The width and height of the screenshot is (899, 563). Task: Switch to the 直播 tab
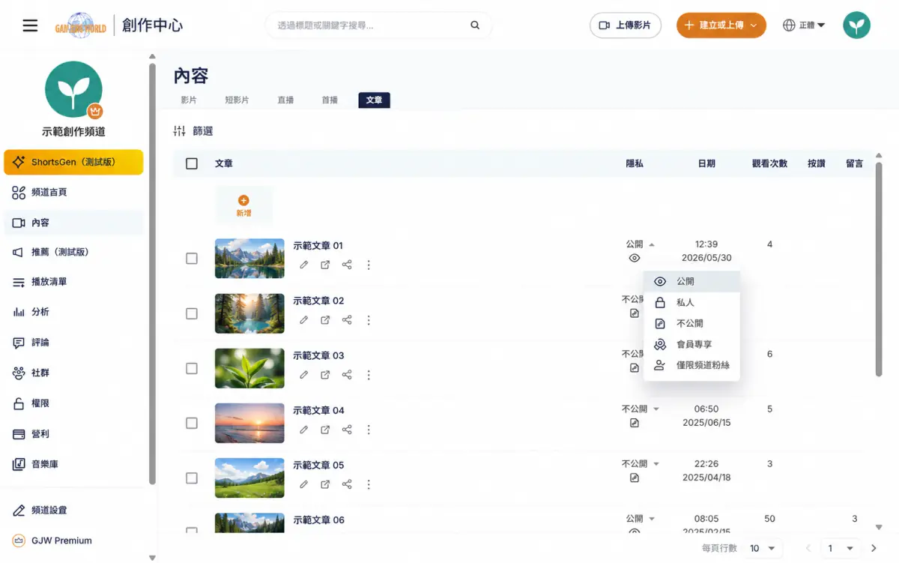(x=285, y=100)
